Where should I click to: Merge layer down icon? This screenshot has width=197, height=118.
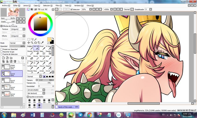(x=7, y=61)
